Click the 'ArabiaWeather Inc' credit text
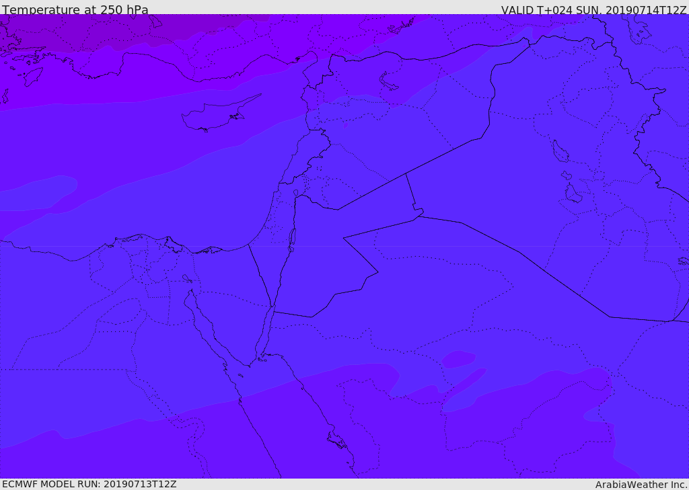Screen dimensions: 689x490 pos(641,485)
